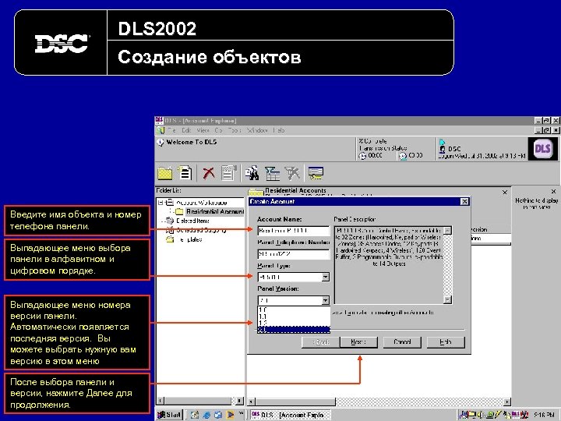Click the Show Desktop quick launch icon
The image size is (561, 421).
coord(195,415)
